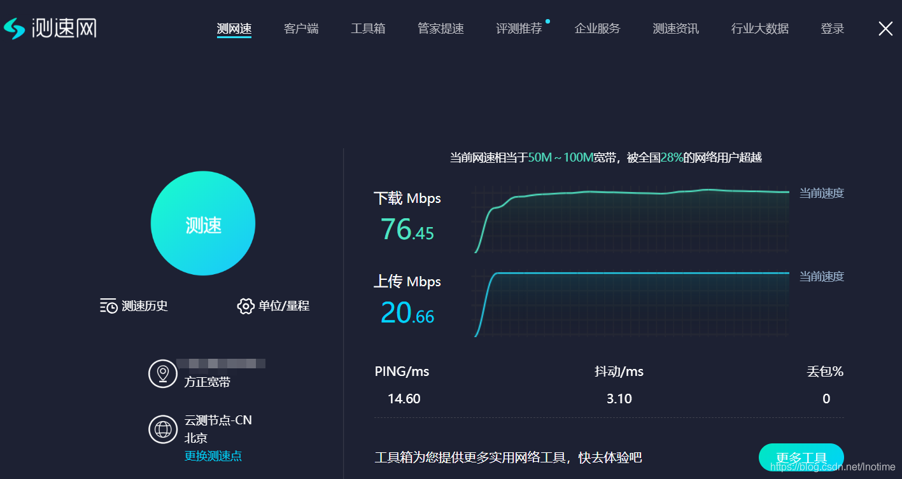Image resolution: width=902 pixels, height=479 pixels.
Task: Open the 测网速 tab
Action: click(234, 29)
